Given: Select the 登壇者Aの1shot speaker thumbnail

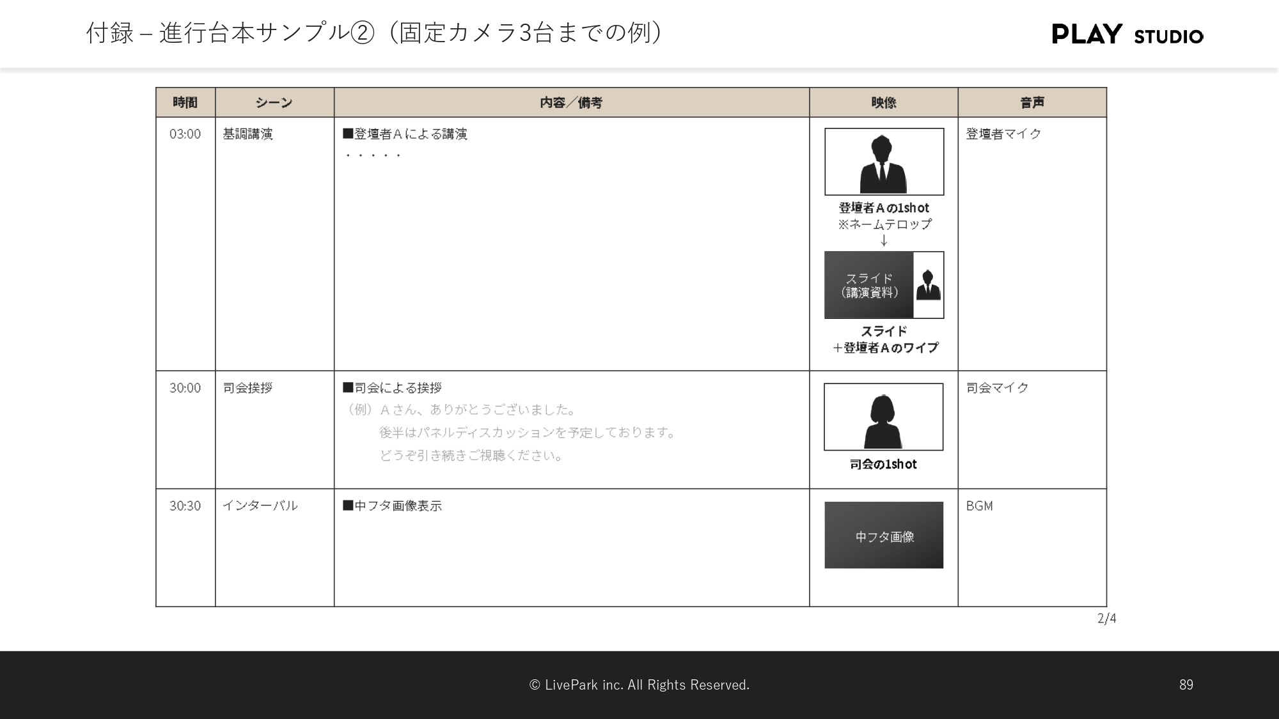Looking at the screenshot, I should [884, 161].
